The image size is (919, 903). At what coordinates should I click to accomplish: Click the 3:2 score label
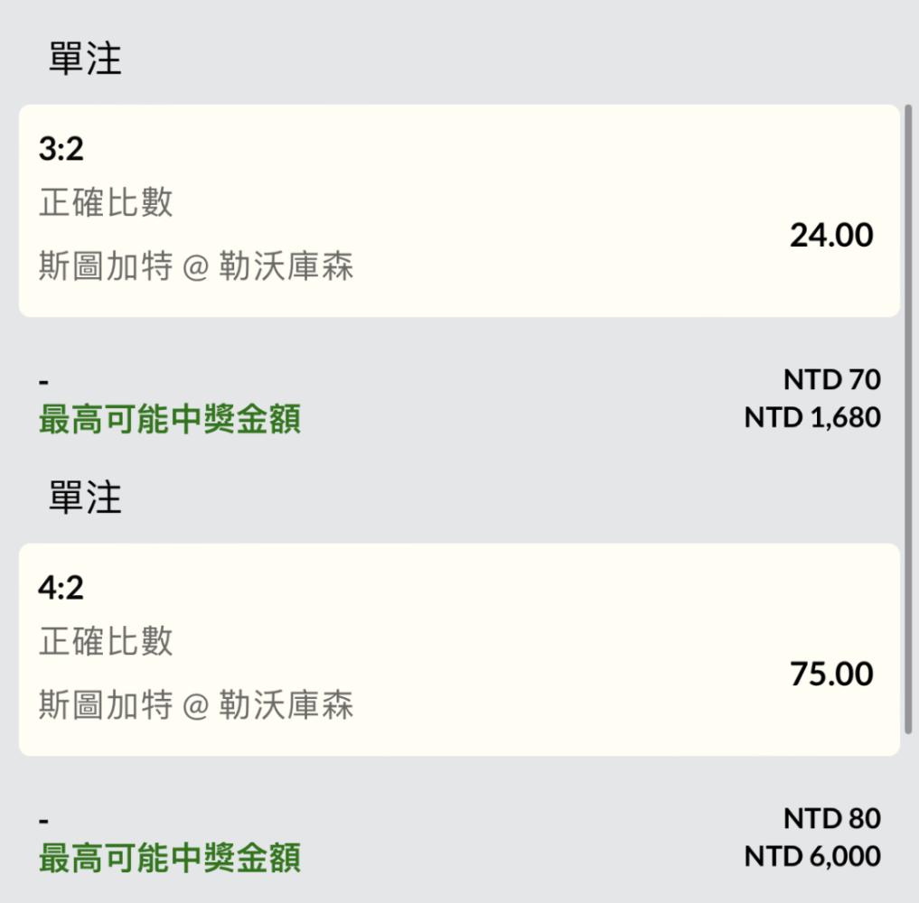[x=61, y=149]
